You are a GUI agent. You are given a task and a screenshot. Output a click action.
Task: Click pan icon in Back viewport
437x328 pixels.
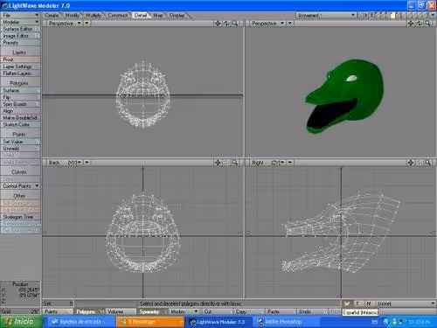[218, 163]
